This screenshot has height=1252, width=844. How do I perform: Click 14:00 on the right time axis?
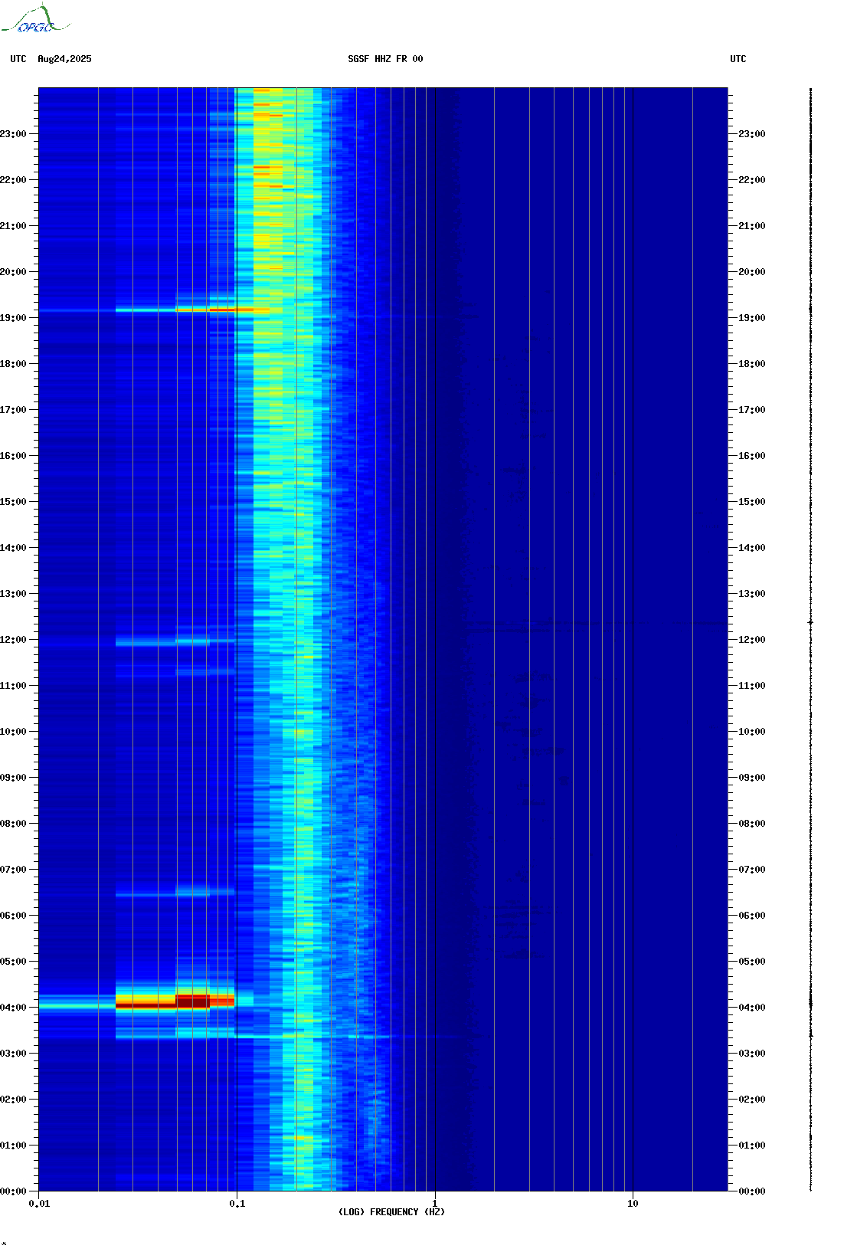tap(752, 548)
